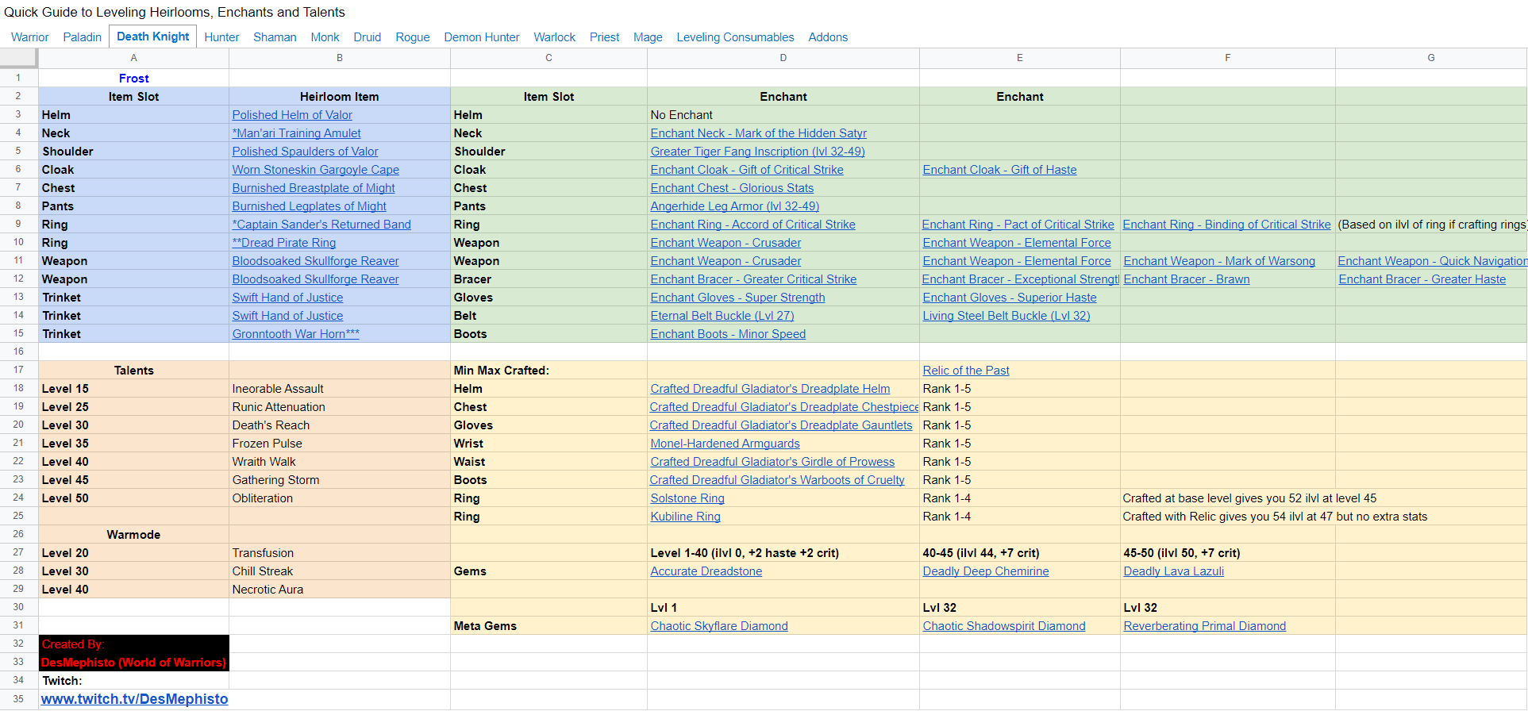1528x711 pixels.
Task: Select the Obliteration talent cell
Action: tap(339, 498)
